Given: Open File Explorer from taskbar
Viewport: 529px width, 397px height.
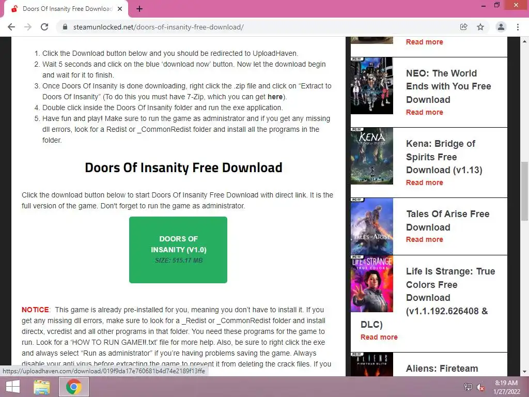Looking at the screenshot, I should [x=42, y=387].
